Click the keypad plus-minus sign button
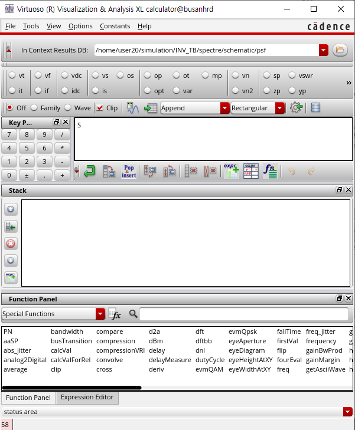 [27, 175]
